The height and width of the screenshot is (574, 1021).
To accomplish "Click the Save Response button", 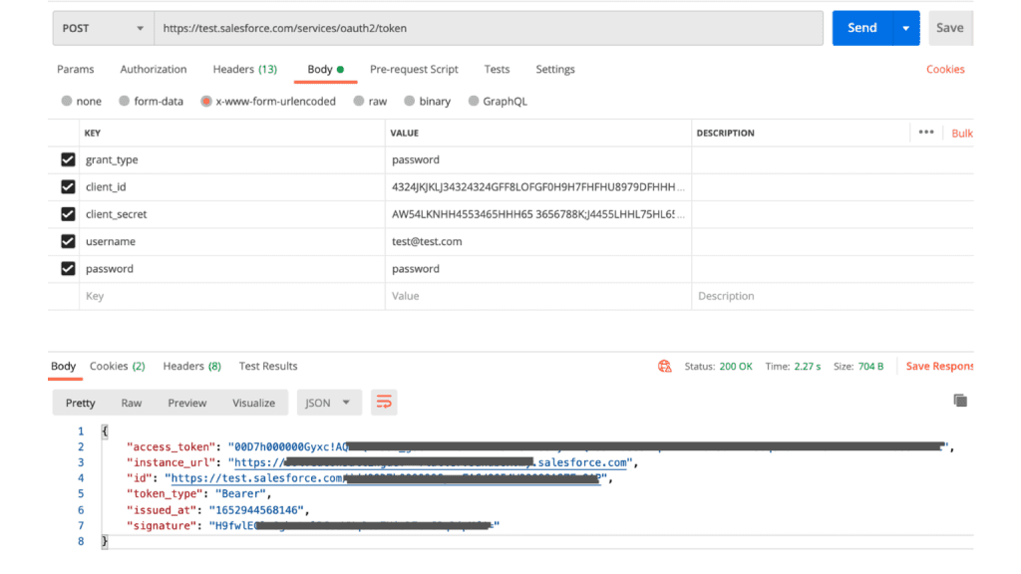I will pyautogui.click(x=938, y=367).
